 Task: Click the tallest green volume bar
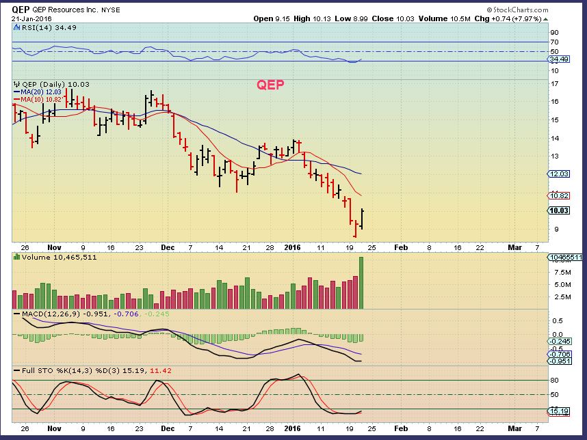361,283
